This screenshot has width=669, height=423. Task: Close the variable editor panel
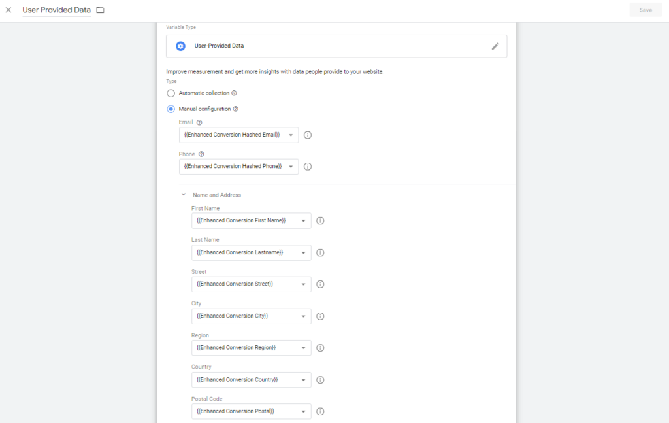[8, 10]
